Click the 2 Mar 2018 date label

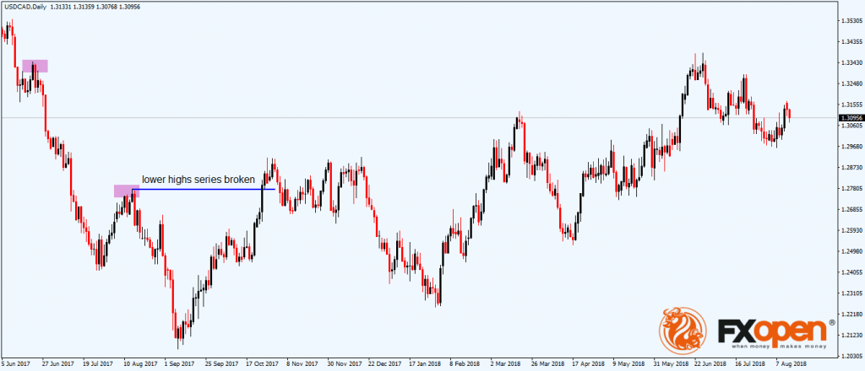504,365
